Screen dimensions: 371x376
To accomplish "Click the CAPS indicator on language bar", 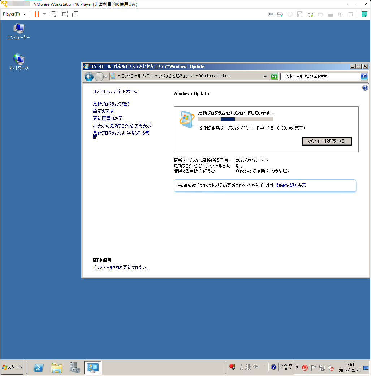I will point(283,365).
